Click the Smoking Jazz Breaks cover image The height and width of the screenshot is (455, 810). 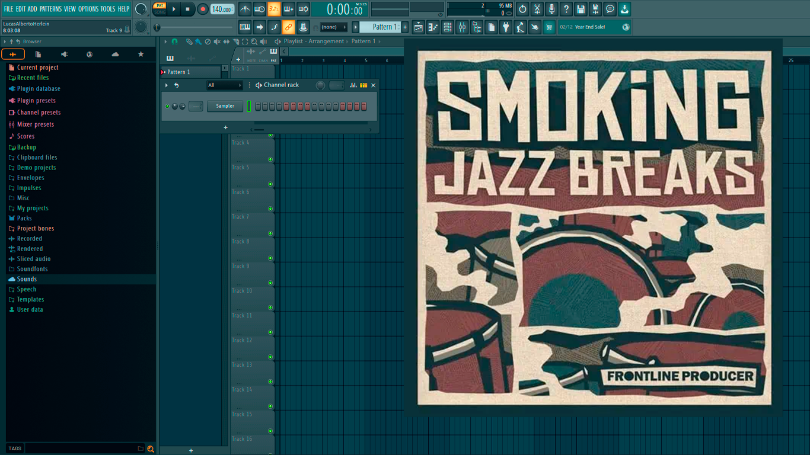[x=594, y=228]
